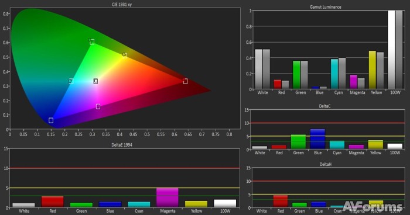Click the Red bar in DeltaE 1994
Viewport: 410px width, 215px height.
[53, 202]
